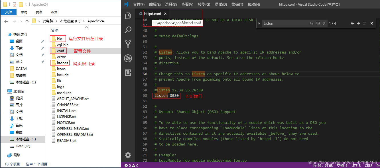The height and width of the screenshot is (168, 380).
Task: Open 音乐 under 此电脑
Action: tap(19, 125)
